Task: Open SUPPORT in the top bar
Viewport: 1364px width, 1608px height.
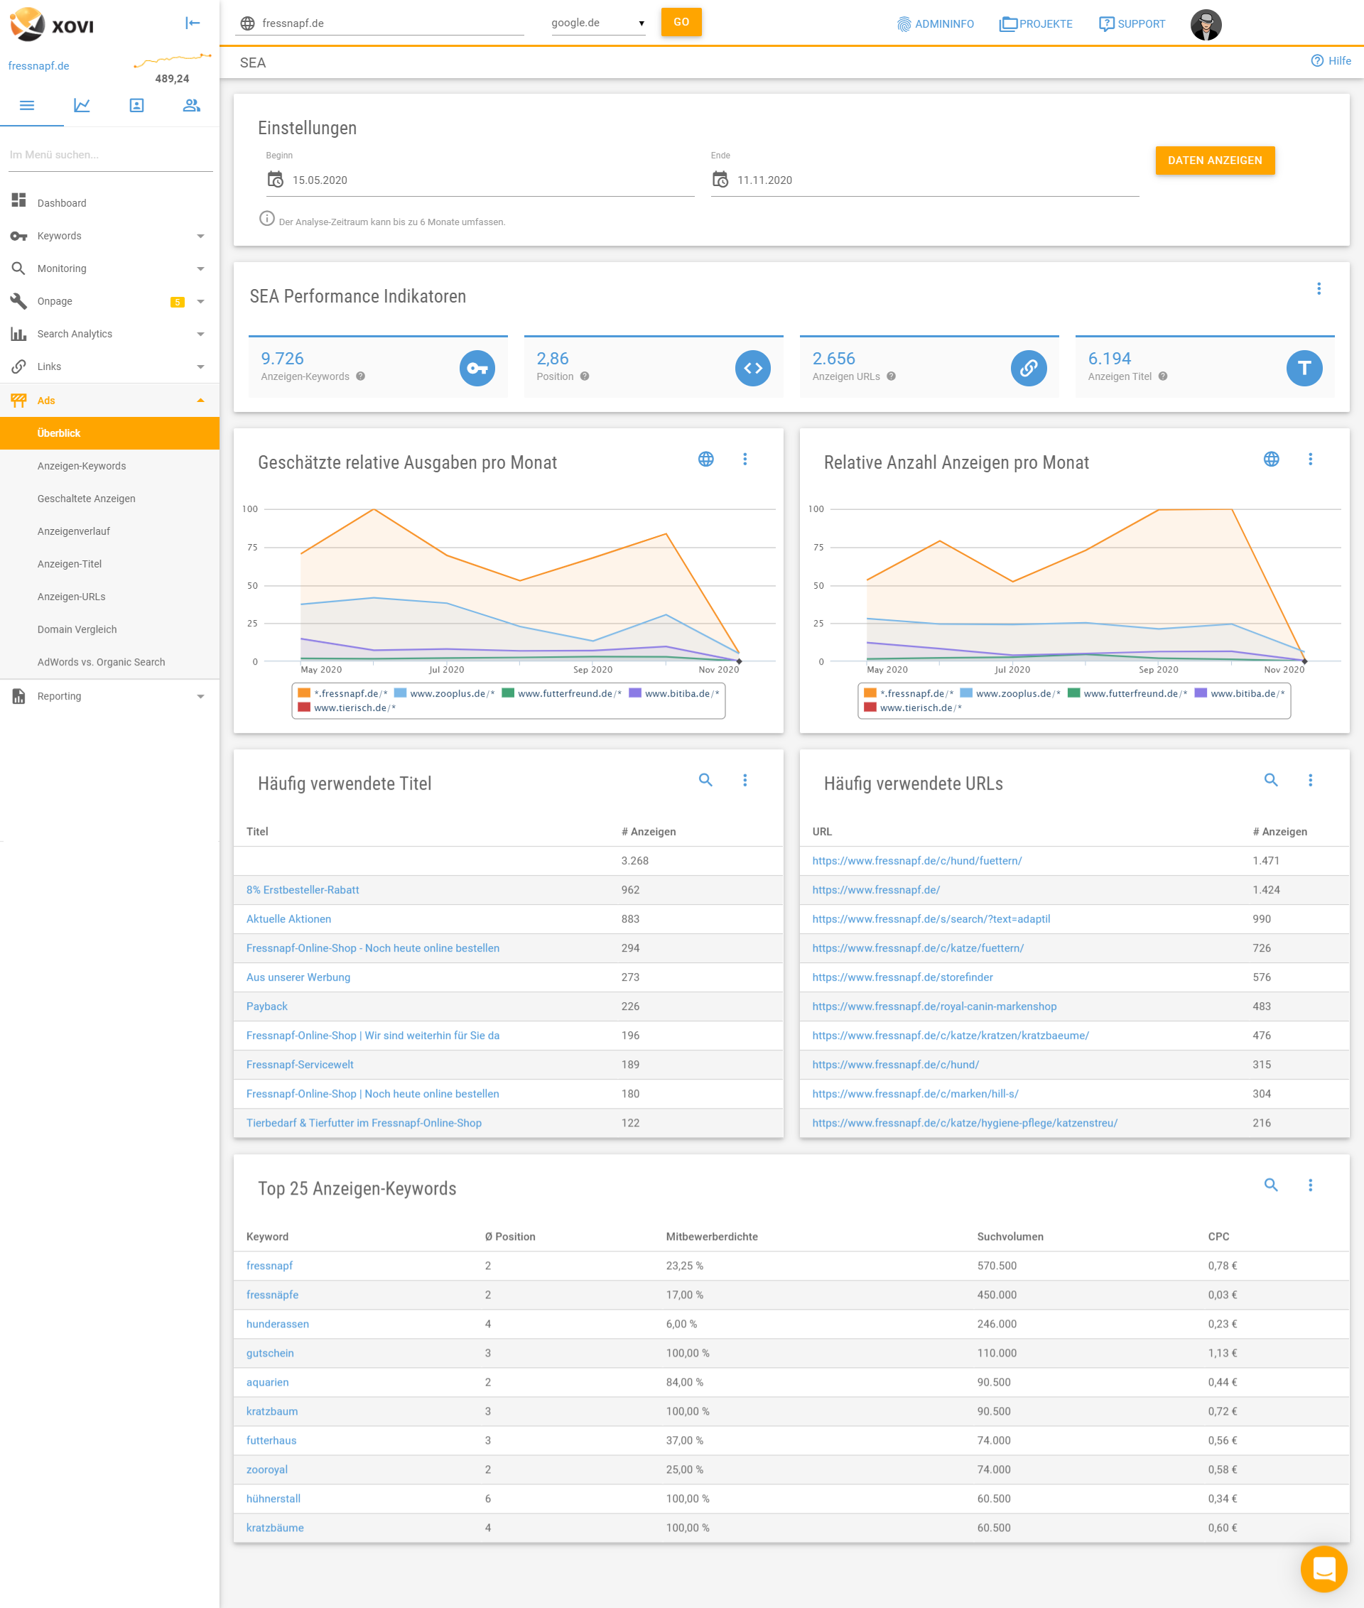Action: tap(1132, 24)
